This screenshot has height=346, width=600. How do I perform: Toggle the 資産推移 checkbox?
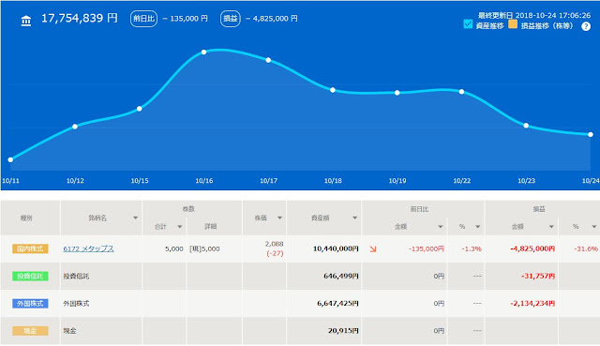click(468, 24)
